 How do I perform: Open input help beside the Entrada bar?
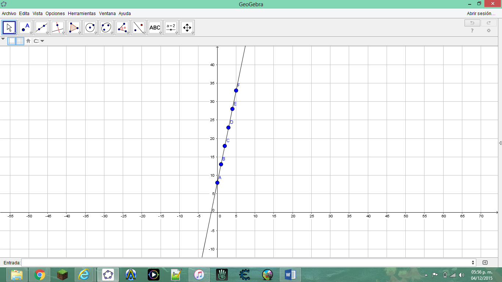pyautogui.click(x=485, y=263)
